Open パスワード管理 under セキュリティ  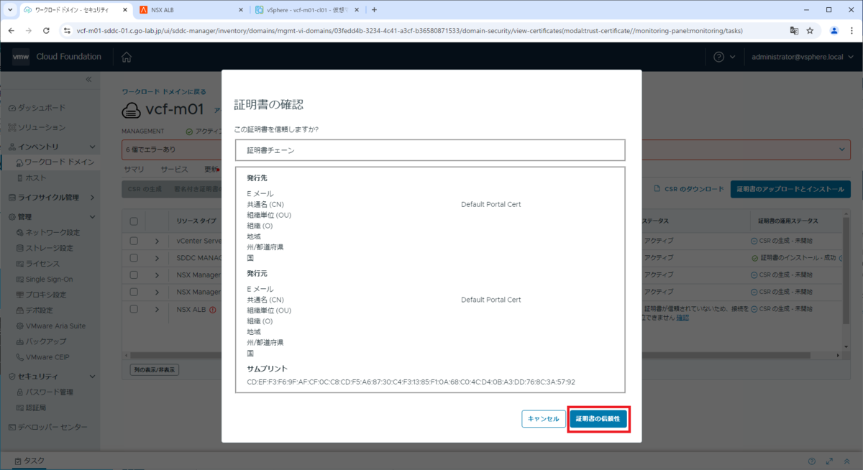(x=44, y=392)
